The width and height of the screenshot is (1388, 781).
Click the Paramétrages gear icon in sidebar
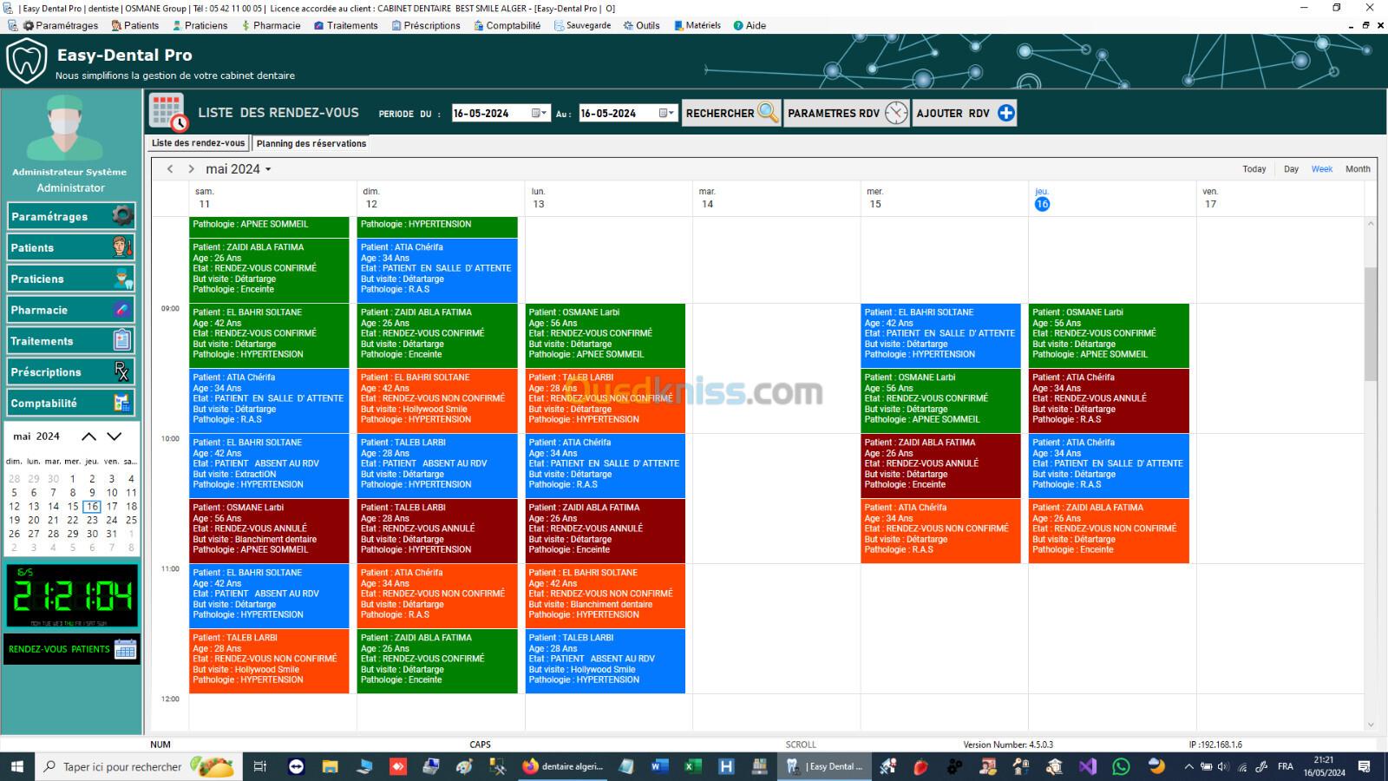tap(122, 216)
